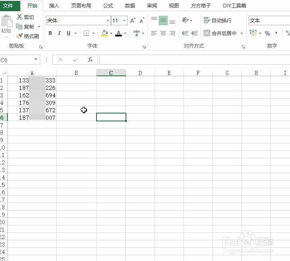Decrease indent in cell
290x261 pixels.
coord(185,33)
